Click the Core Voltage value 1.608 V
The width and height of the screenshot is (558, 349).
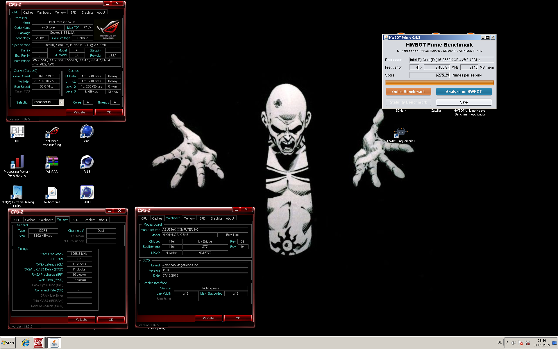point(82,38)
